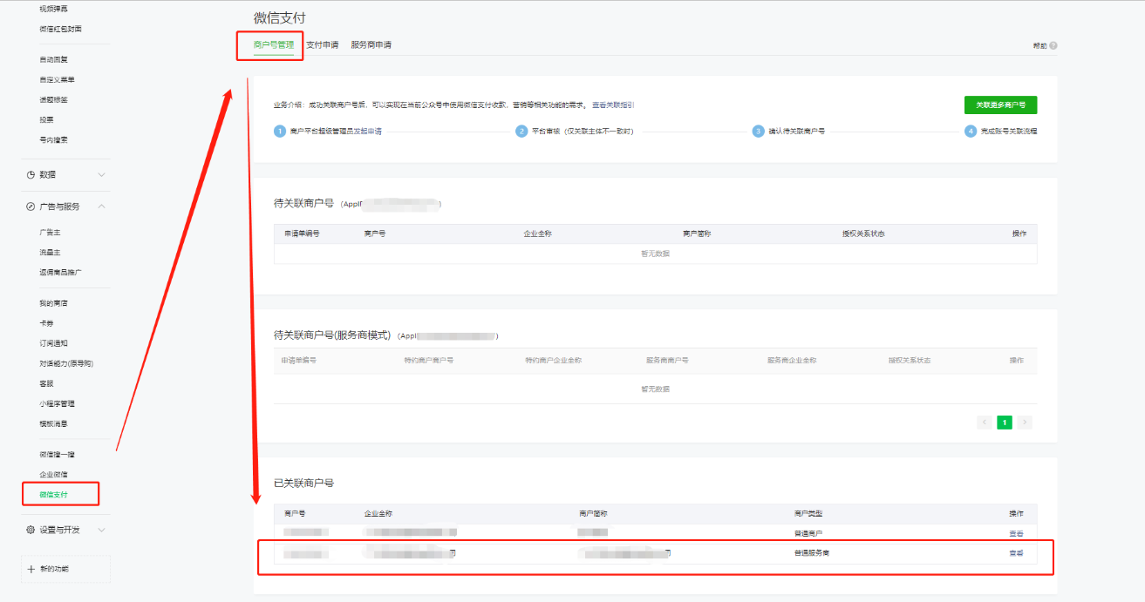Collapse the 广告与服务 section chevron

[x=101, y=206]
